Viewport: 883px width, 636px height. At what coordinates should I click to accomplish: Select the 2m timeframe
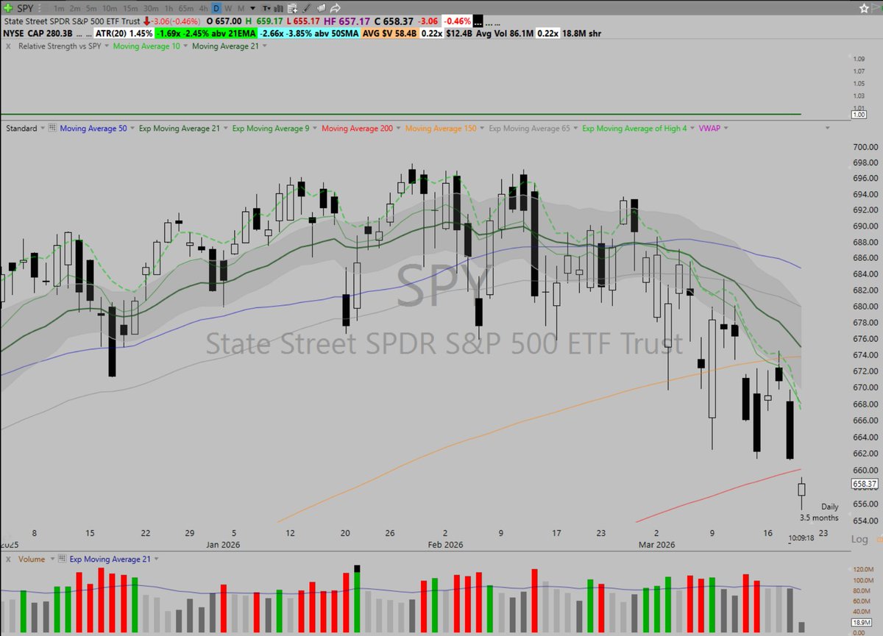pyautogui.click(x=75, y=8)
